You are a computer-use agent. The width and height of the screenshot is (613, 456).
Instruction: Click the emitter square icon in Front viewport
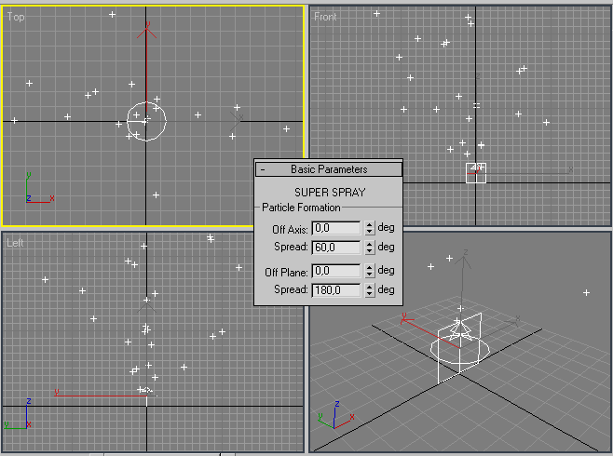pos(476,172)
